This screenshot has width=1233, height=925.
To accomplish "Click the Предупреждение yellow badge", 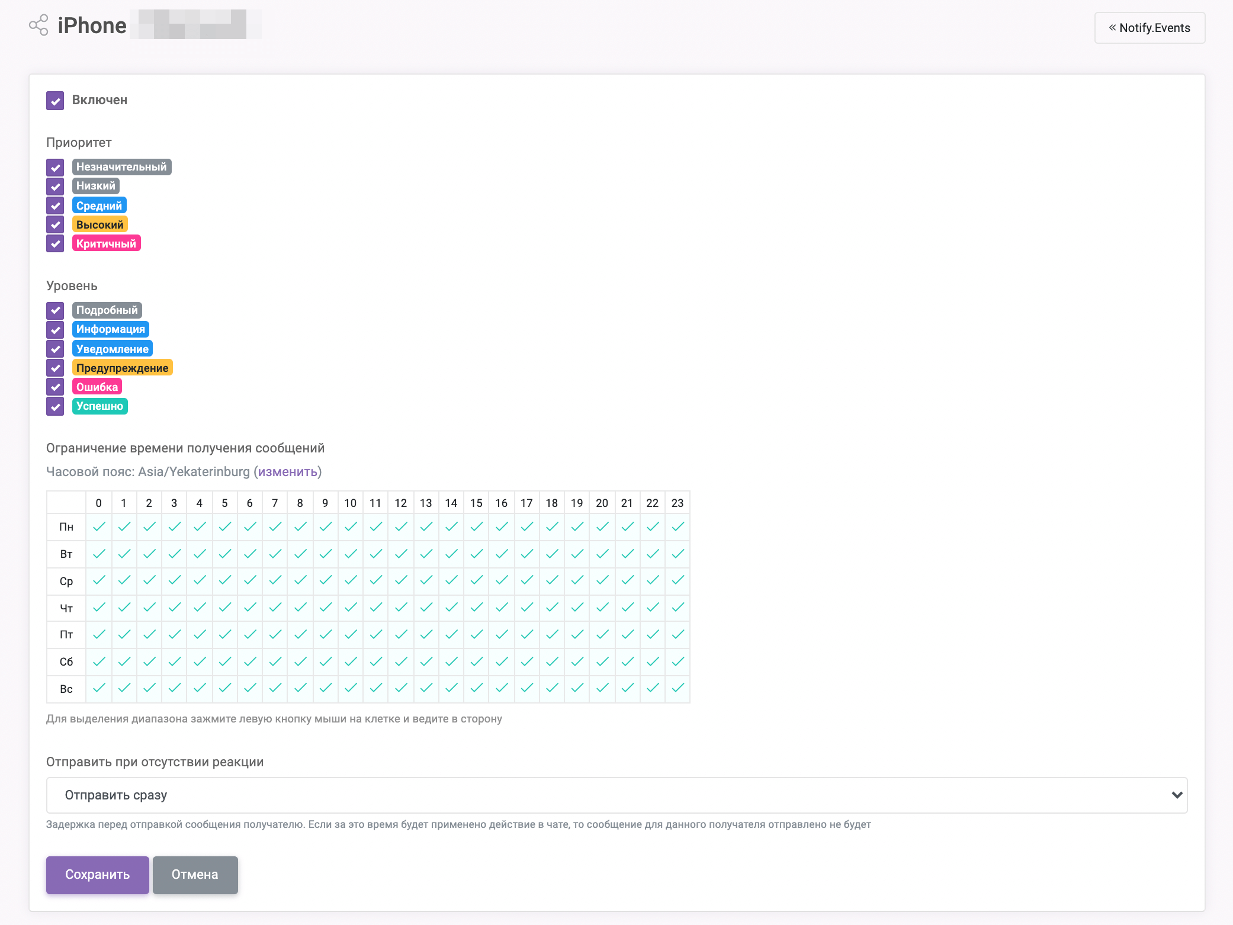I will pyautogui.click(x=122, y=368).
